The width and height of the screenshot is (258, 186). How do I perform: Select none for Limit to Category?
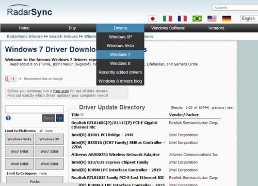point(43,173)
